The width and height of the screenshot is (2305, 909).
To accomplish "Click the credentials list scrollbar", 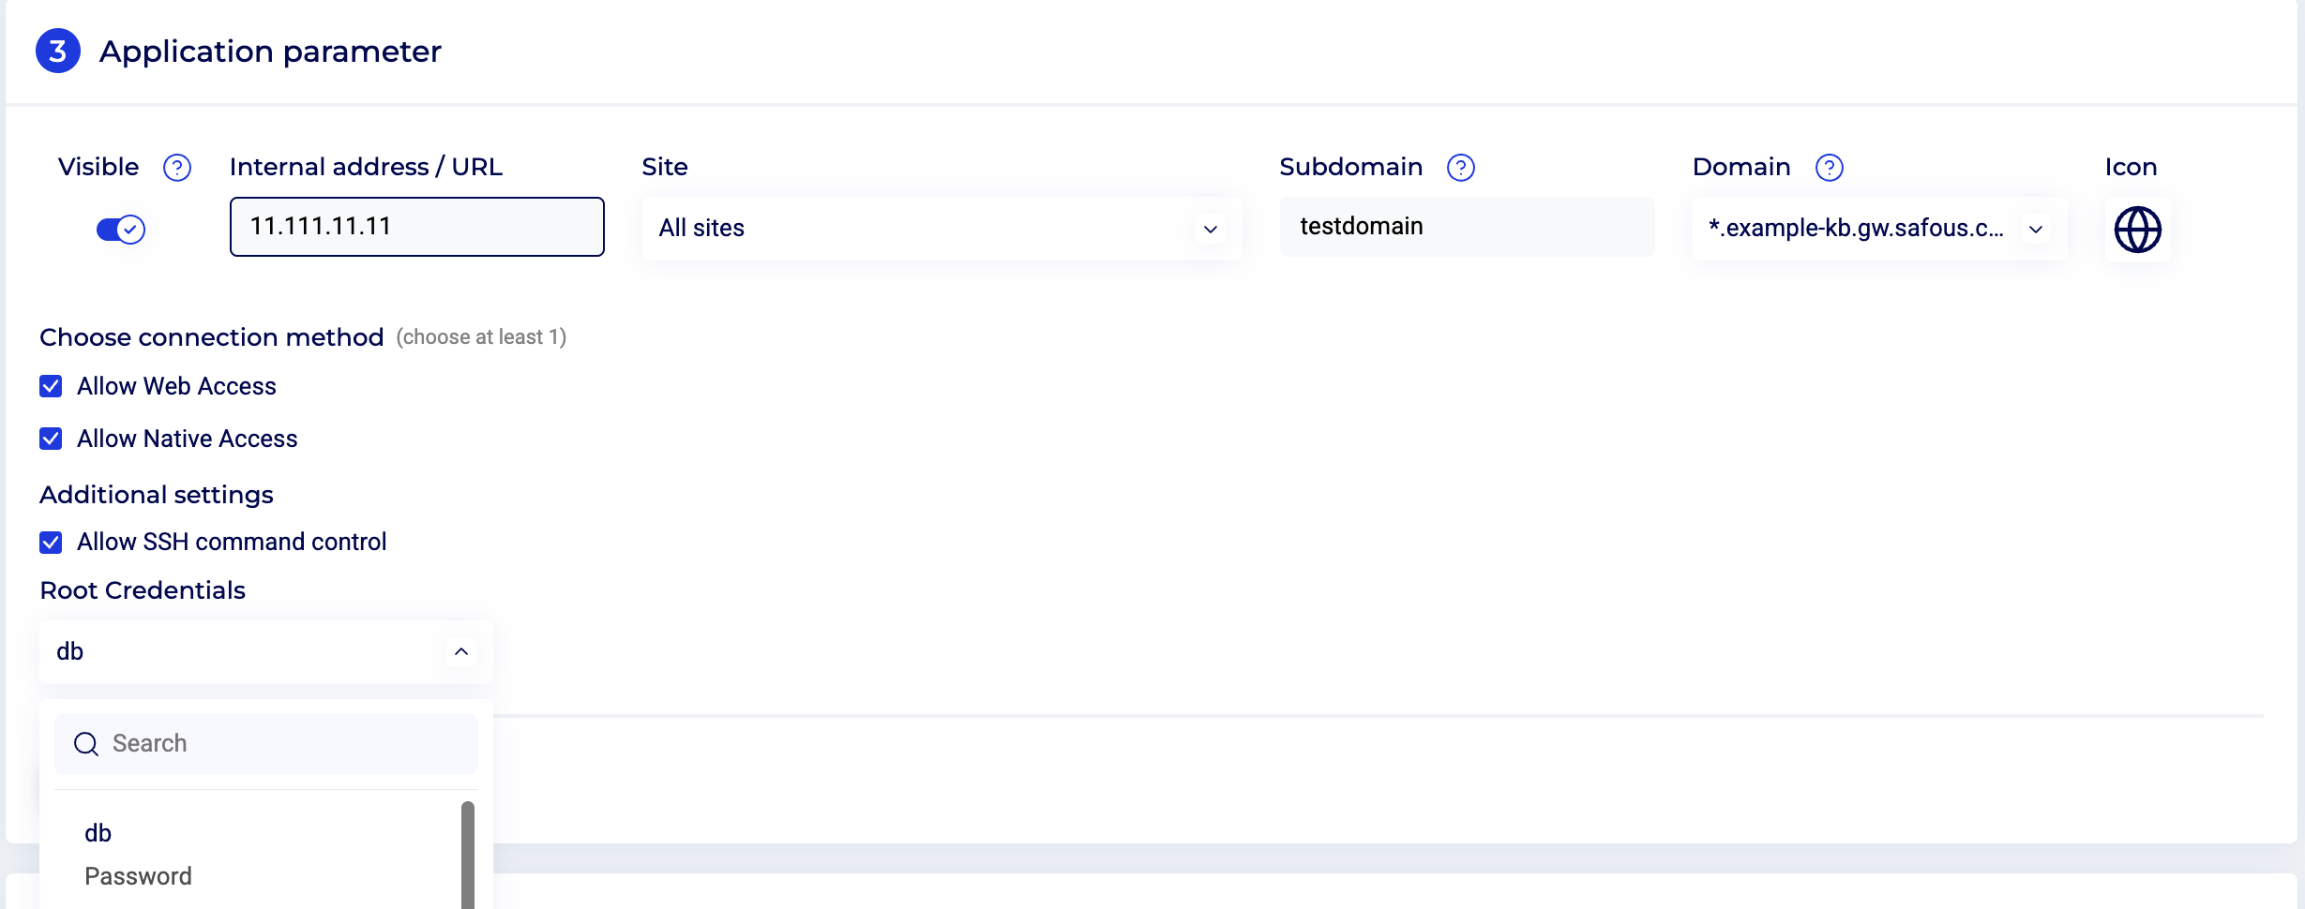I will click(467, 853).
